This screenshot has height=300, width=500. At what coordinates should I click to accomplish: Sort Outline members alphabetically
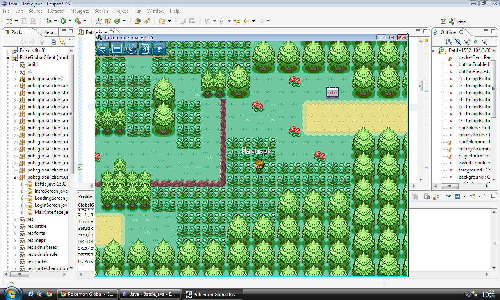pyautogui.click(x=449, y=42)
